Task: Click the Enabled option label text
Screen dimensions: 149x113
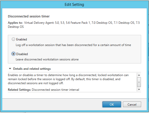Action: 22,39
